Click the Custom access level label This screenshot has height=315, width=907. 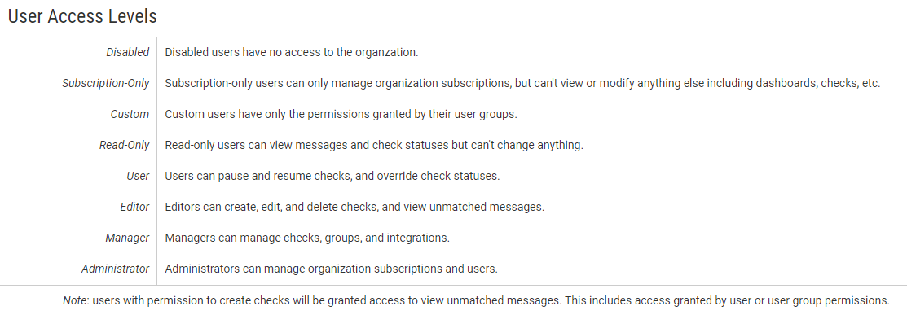130,115
